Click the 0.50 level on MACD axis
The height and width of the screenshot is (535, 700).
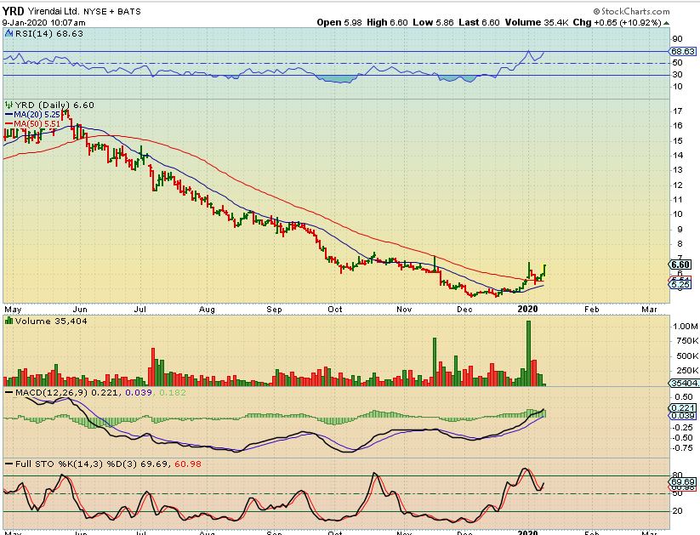pyautogui.click(x=684, y=397)
